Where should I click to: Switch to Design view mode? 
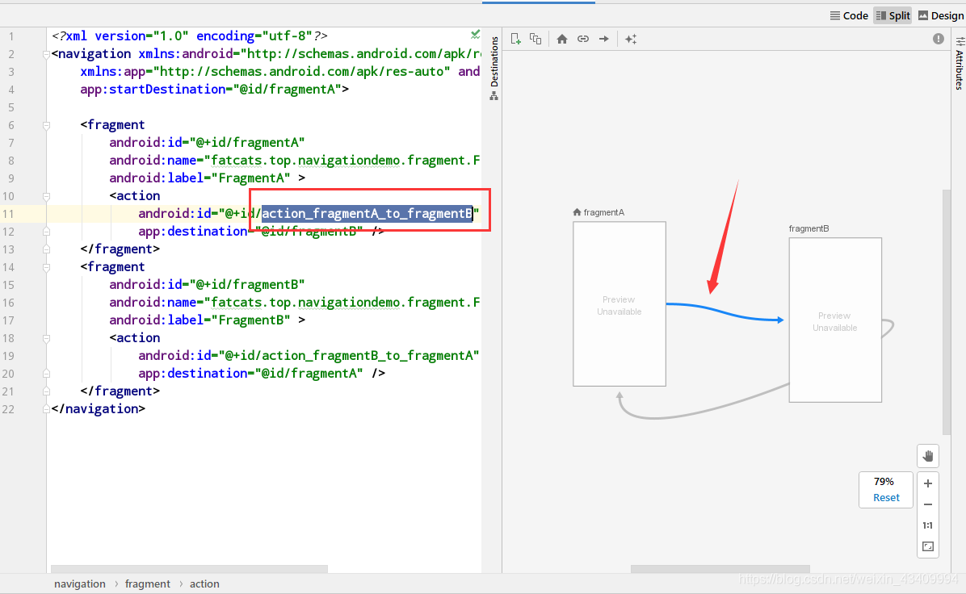pos(941,15)
